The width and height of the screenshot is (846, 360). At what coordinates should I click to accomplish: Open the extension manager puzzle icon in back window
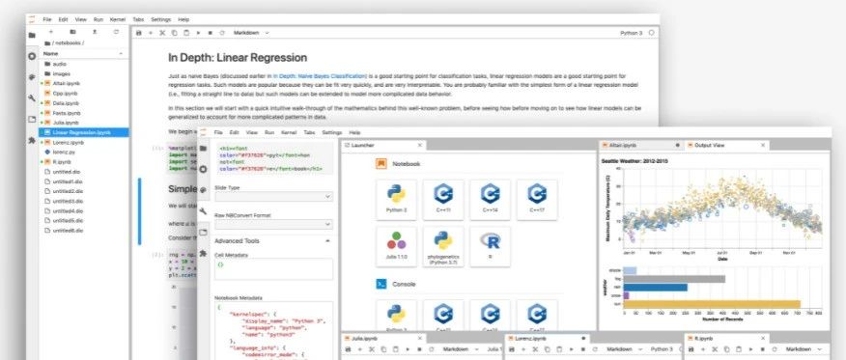click(x=32, y=140)
